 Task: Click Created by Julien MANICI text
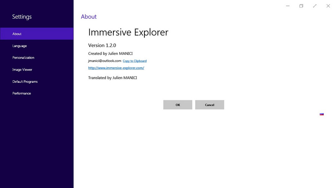pyautogui.click(x=111, y=53)
